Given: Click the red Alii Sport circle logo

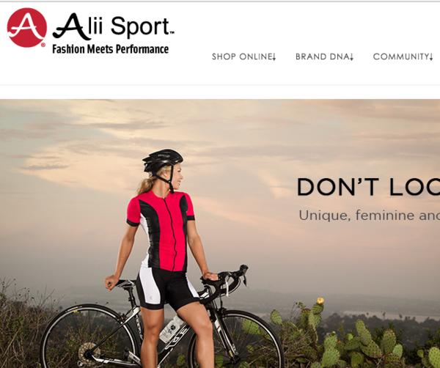Looking at the screenshot, I should pyautogui.click(x=26, y=27).
